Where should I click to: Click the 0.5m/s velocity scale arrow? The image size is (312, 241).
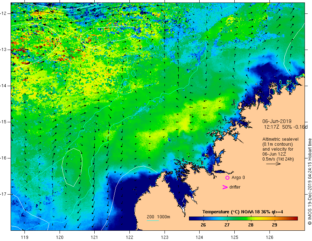tap(273, 164)
